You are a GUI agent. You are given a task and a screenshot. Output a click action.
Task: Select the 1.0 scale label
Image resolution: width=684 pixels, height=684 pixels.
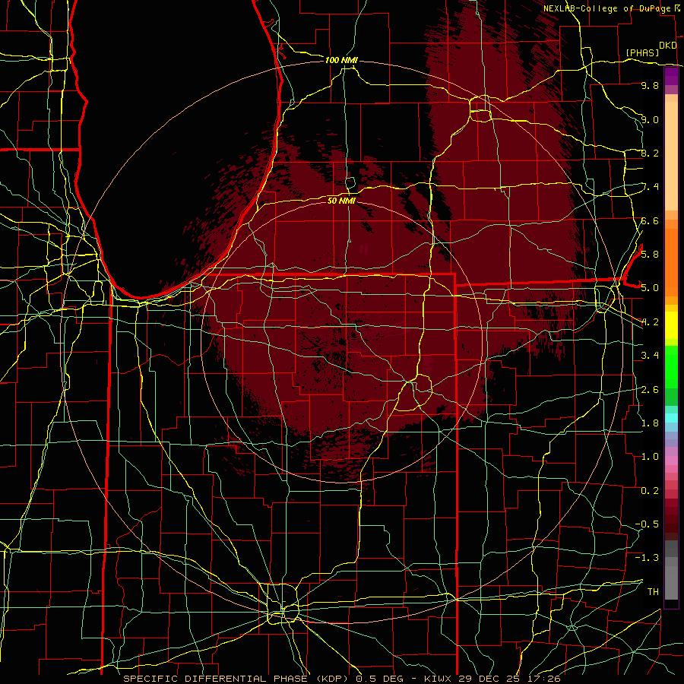point(650,457)
